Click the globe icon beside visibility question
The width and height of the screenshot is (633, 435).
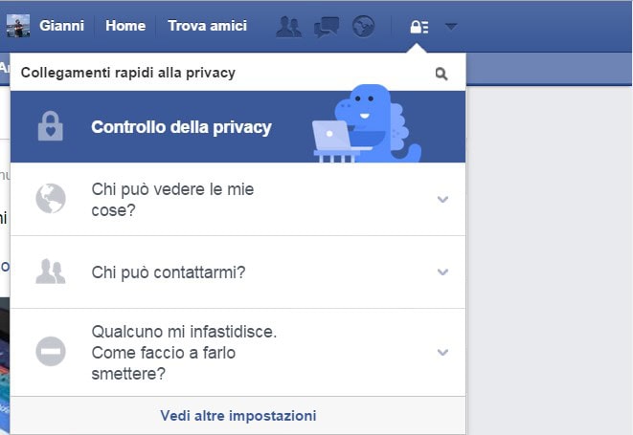[x=51, y=198]
